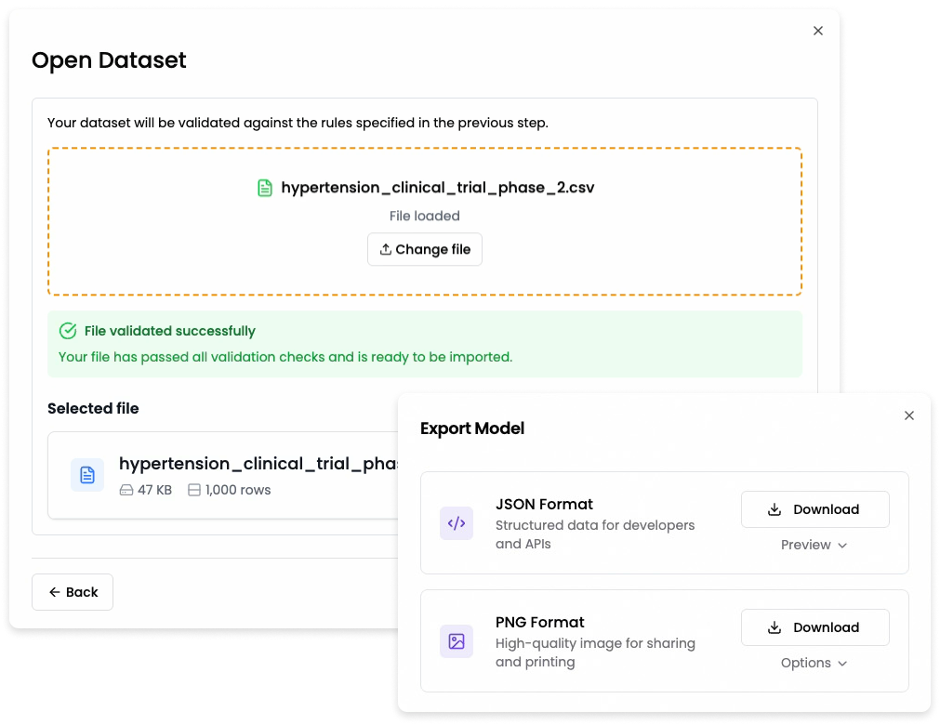Close the Export Model dialog
Screen dimensions: 940x725
[908, 415]
